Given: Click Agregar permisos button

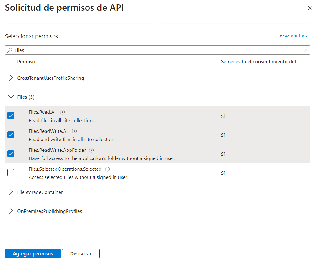Looking at the screenshot, I should [33, 254].
